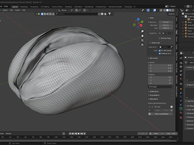The height and width of the screenshot is (145, 194).
Task: Open the Object orange square properties tab
Action: (181, 89)
